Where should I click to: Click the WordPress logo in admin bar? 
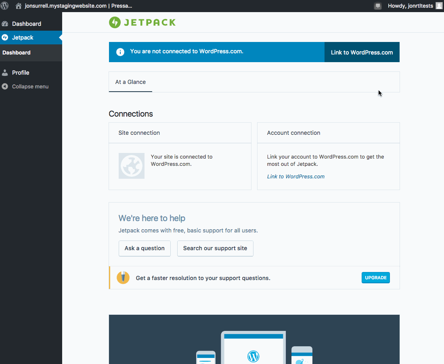[4, 6]
